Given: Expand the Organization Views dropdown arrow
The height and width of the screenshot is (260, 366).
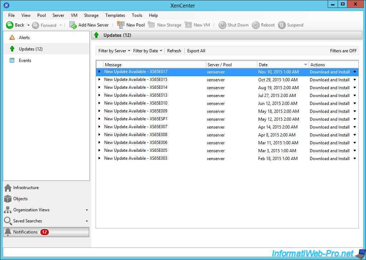Looking at the screenshot, I should click(87, 210).
